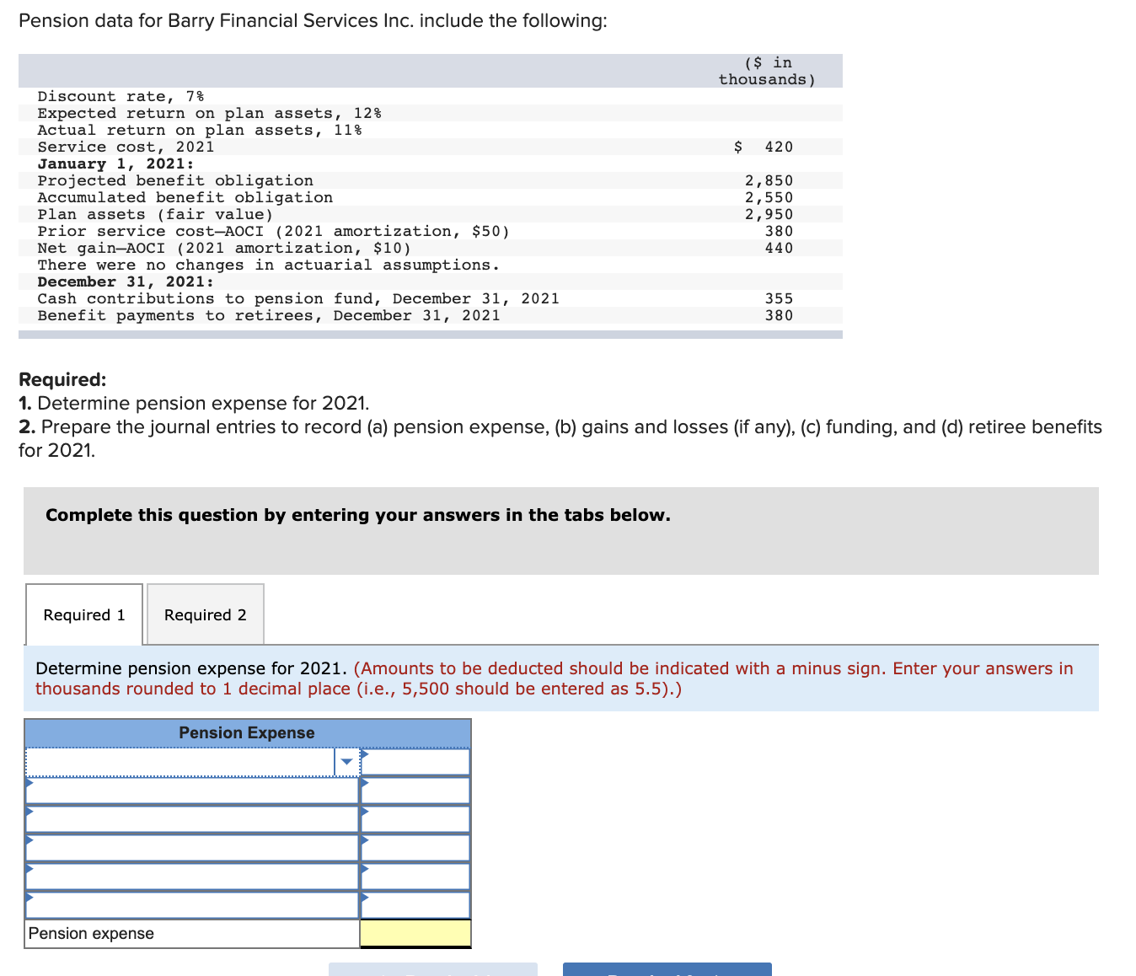The image size is (1136, 976).
Task: Select the 'Discount rate, 7%' line
Action: tap(121, 96)
